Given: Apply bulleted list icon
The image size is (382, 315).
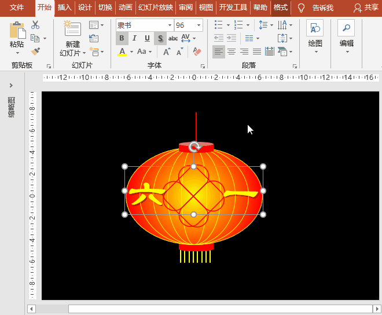Looking at the screenshot, I should point(219,25).
